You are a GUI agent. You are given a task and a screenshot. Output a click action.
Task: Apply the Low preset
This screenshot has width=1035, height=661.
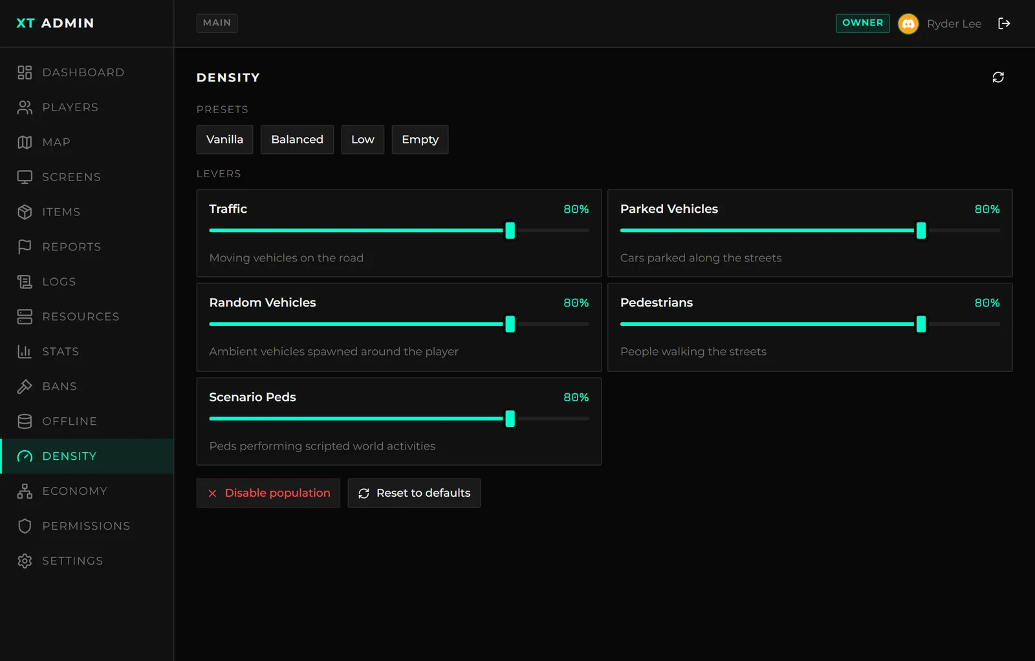pyautogui.click(x=363, y=140)
